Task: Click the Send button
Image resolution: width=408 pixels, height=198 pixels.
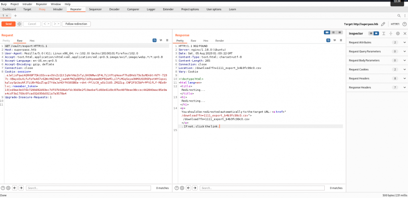Action: coord(8,24)
